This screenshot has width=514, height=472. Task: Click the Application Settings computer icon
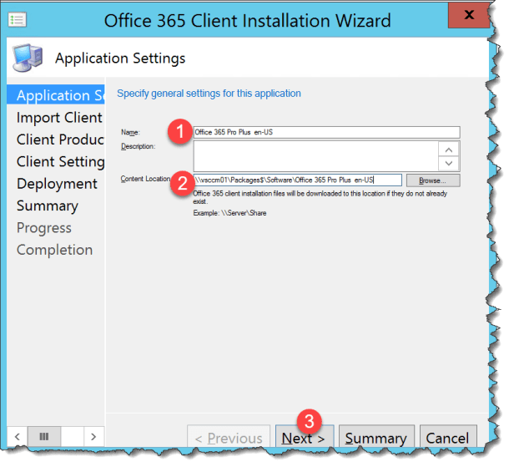pyautogui.click(x=28, y=58)
